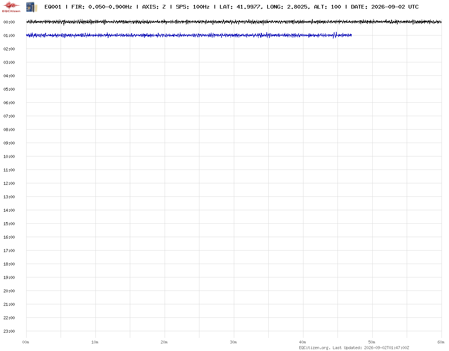Click the 10m time axis label
This screenshot has height=351, width=449.
[95, 342]
